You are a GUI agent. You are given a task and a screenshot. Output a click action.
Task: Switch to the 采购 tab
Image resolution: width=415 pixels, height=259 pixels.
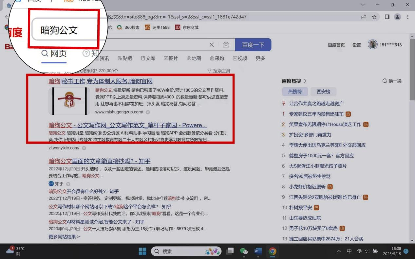click(217, 59)
